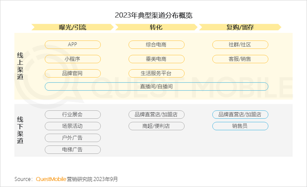Click the 复购/留存 stage arrow header
The height and width of the screenshot is (187, 307).
[x=240, y=27]
